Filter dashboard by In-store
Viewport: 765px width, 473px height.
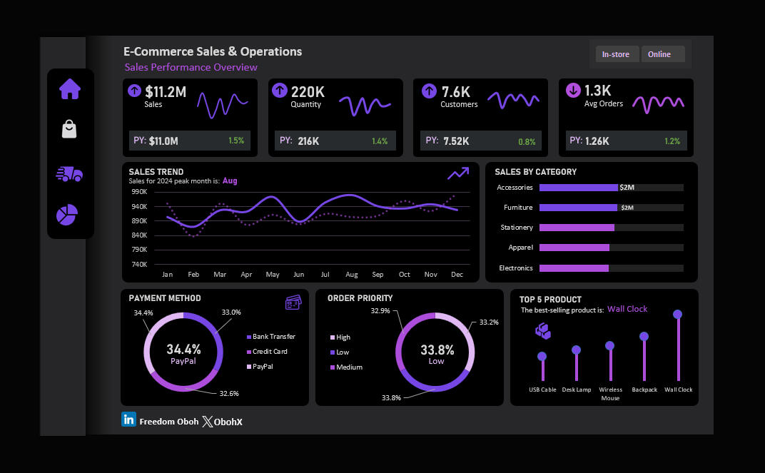(x=616, y=54)
